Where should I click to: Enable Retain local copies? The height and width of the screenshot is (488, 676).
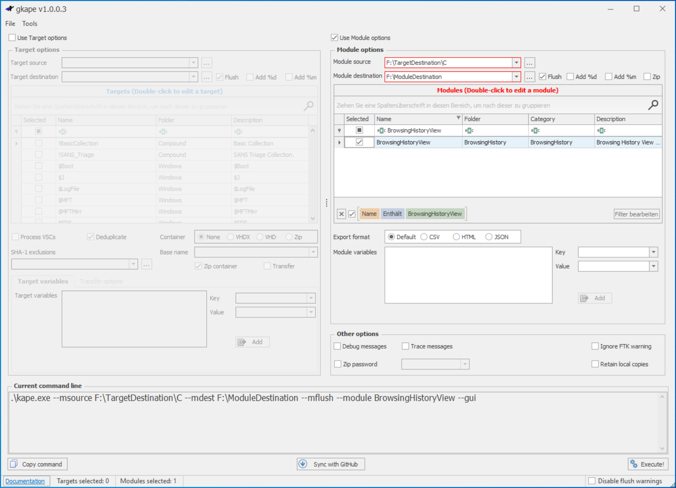(595, 364)
